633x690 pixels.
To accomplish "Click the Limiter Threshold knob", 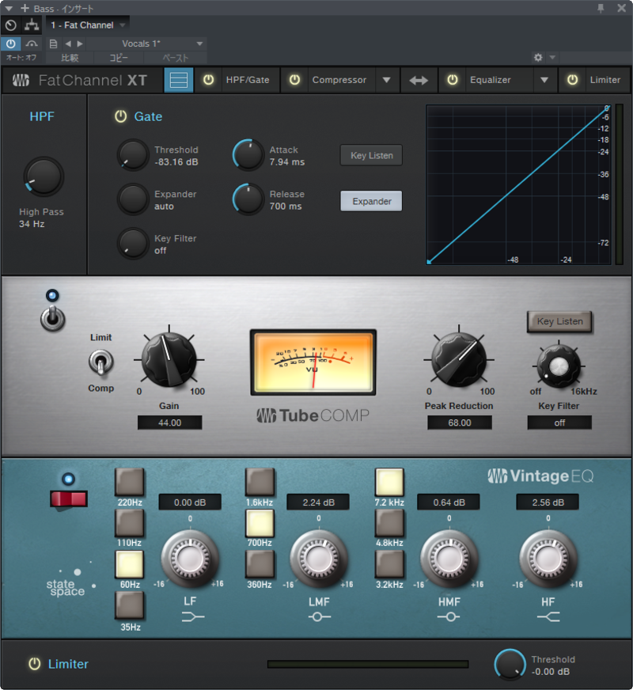I will pos(510,665).
